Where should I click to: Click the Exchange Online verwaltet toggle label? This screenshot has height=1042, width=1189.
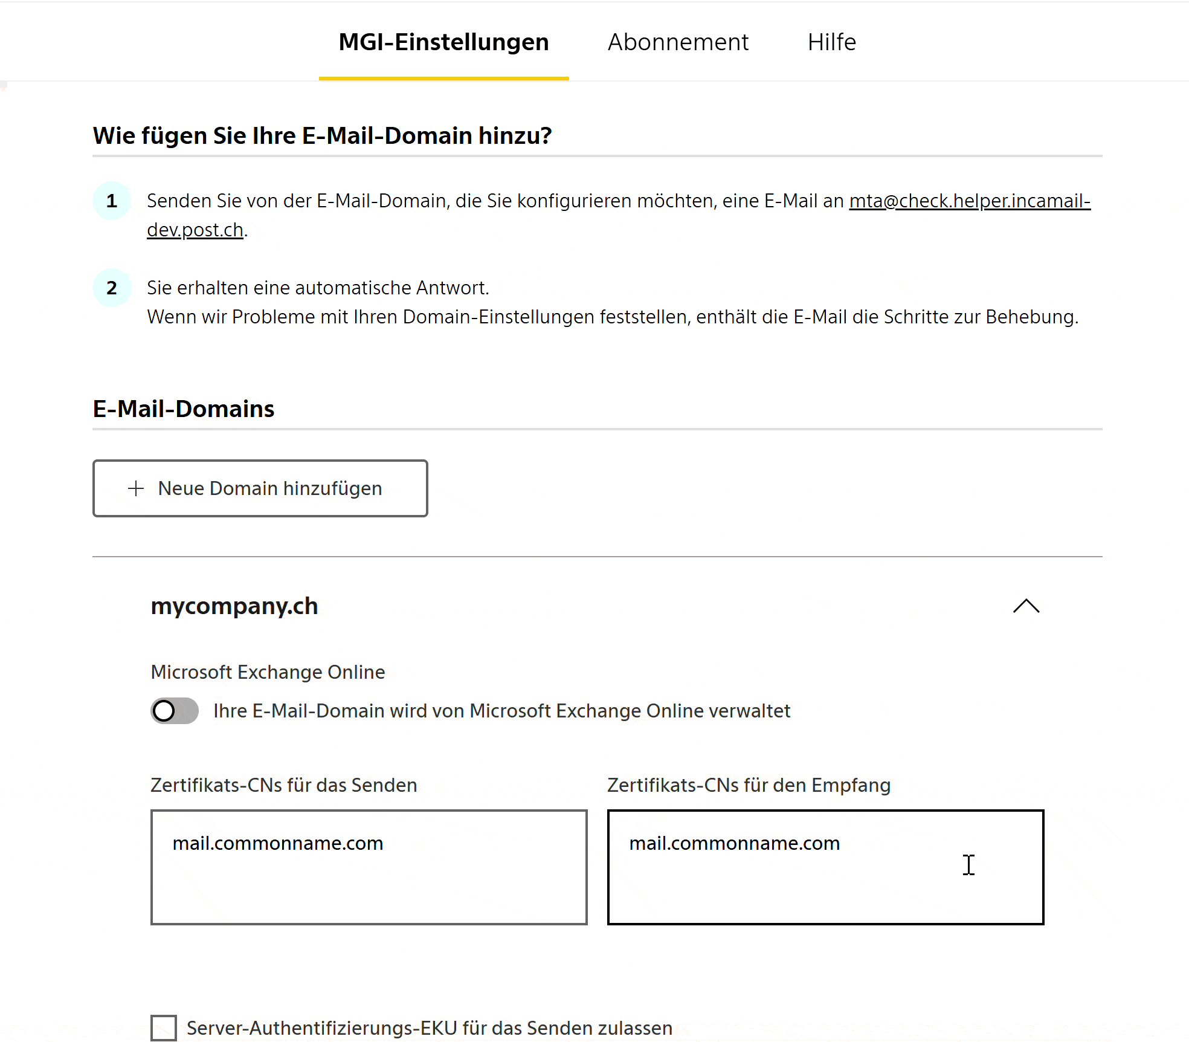click(501, 711)
